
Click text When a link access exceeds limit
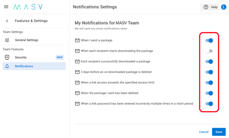coord(118,83)
